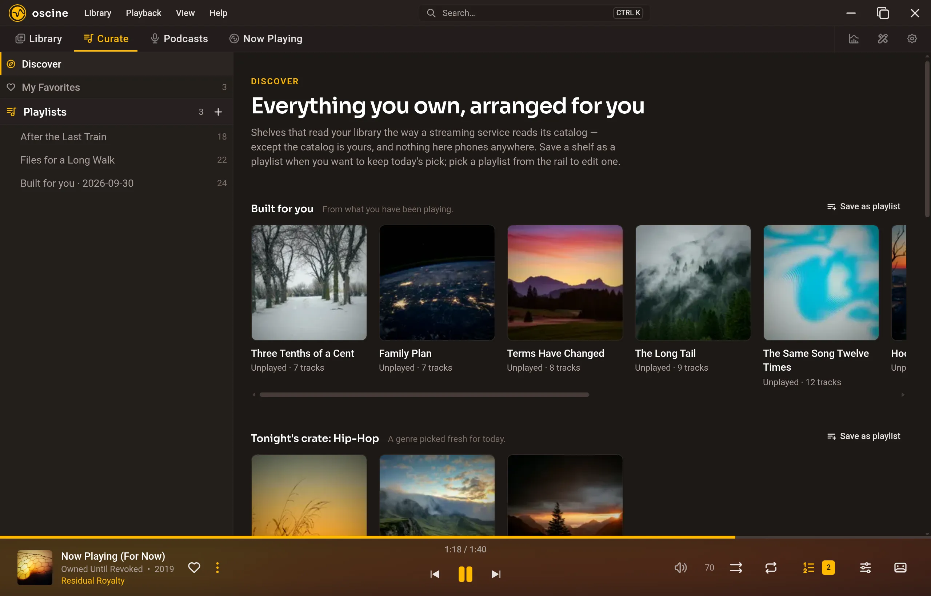Click the oscine logo icon
The width and height of the screenshot is (931, 596).
click(17, 13)
